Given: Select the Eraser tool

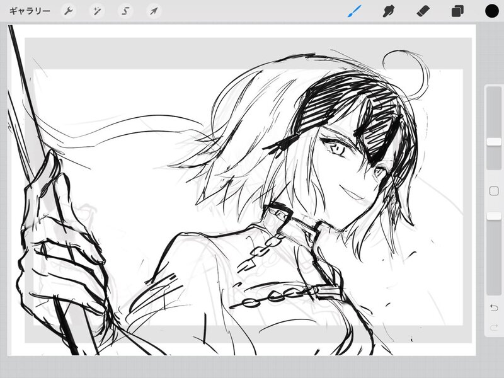Looking at the screenshot, I should (423, 11).
